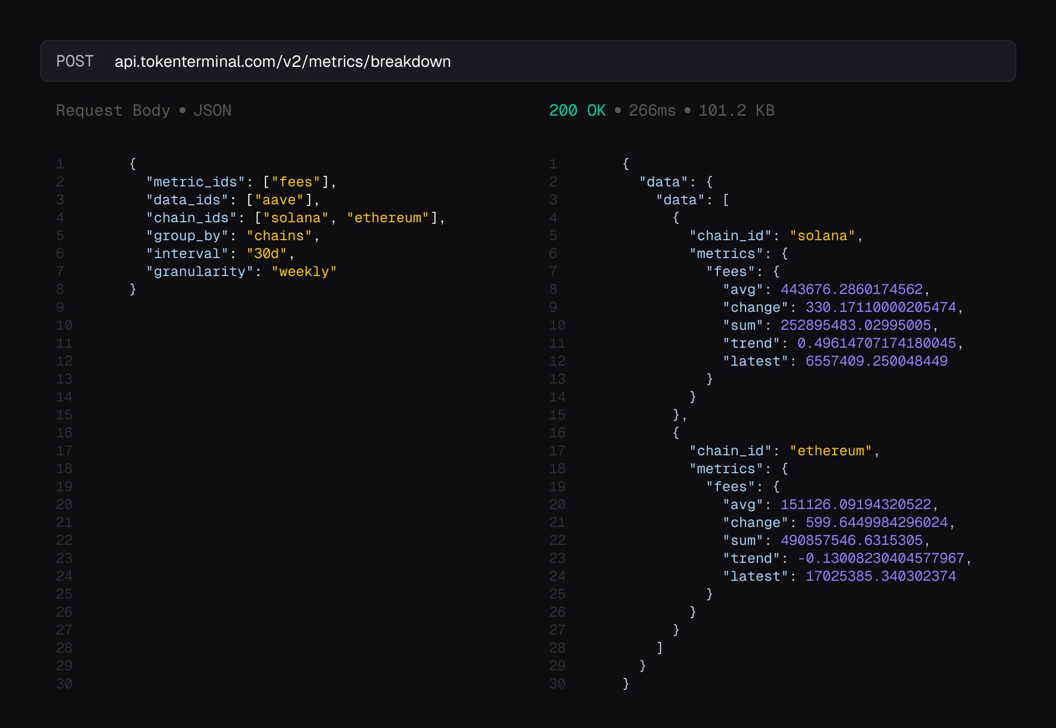
Task: Click the "fees" value in metric_ids
Action: point(296,182)
